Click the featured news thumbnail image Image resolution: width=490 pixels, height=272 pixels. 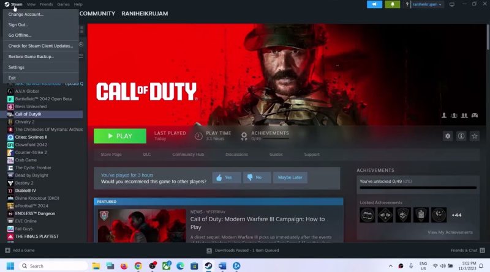142,226
